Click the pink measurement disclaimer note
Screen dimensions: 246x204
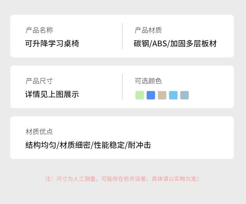pos(122,179)
